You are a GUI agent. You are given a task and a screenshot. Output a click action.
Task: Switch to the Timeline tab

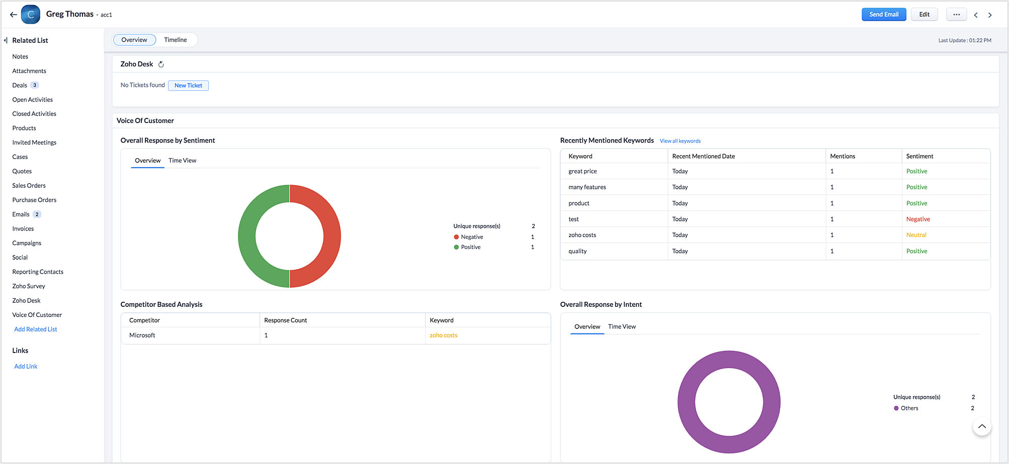tap(175, 40)
